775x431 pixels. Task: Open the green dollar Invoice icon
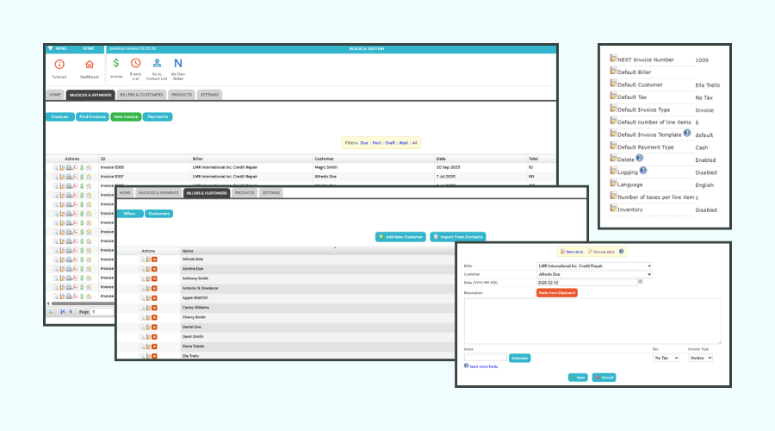pyautogui.click(x=116, y=63)
